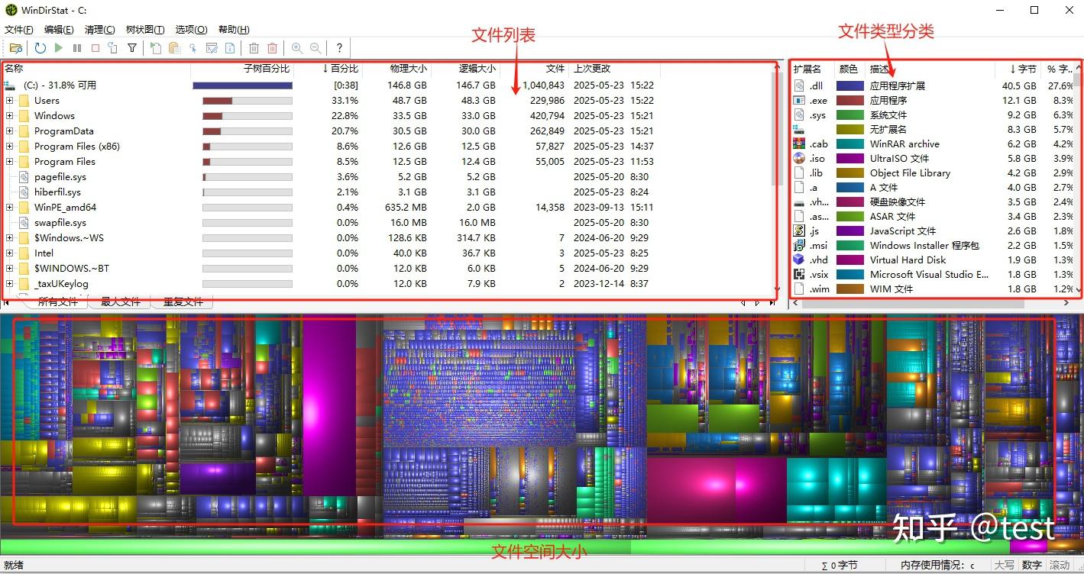Zoom in on the treemap using the magnifier icon
Image resolution: width=1084 pixels, height=574 pixels.
[296, 47]
